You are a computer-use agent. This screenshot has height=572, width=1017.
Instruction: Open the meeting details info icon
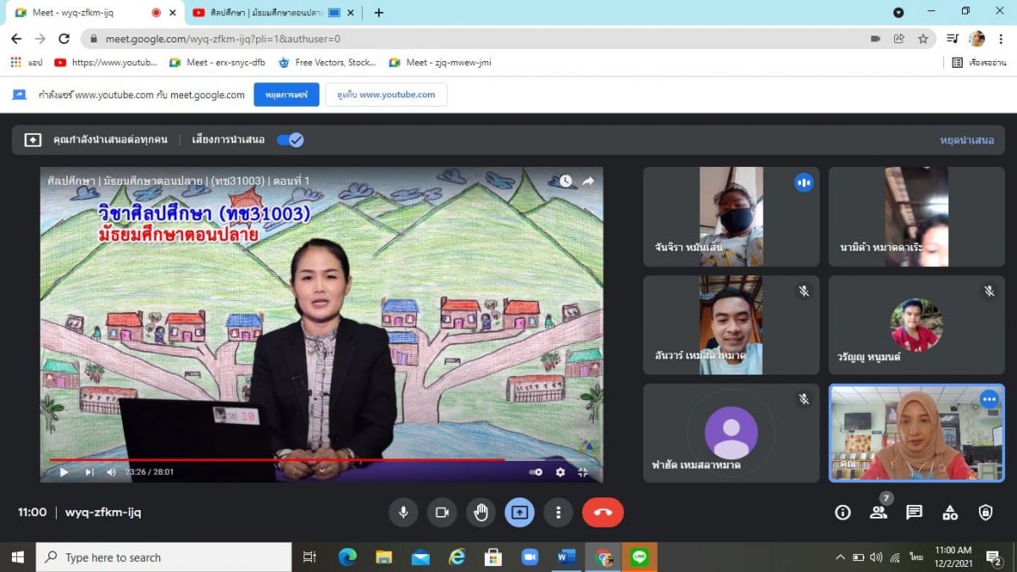click(842, 512)
